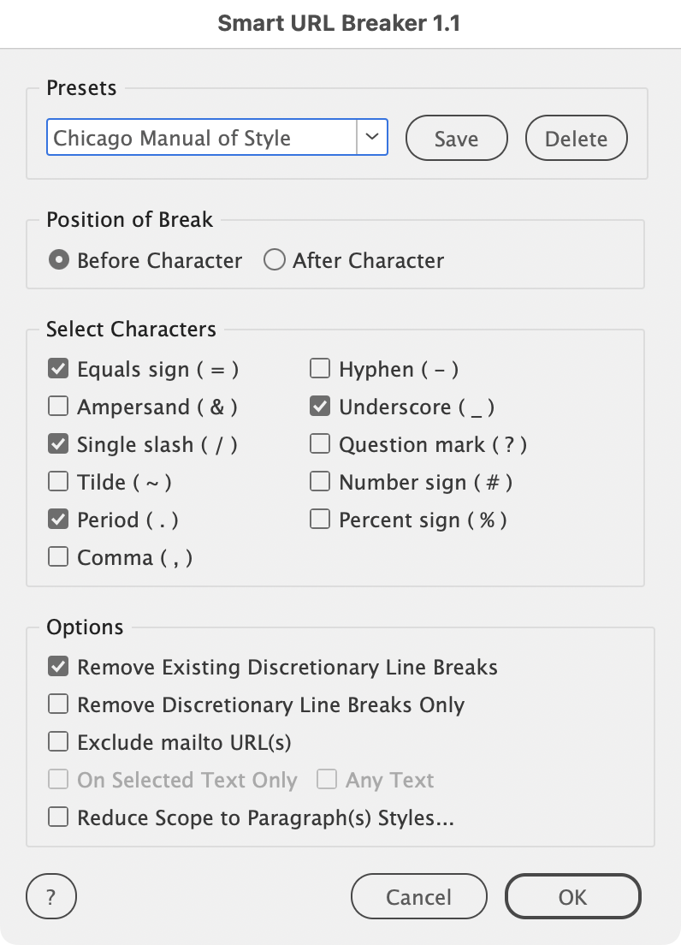Check the Comma character option

point(58,558)
